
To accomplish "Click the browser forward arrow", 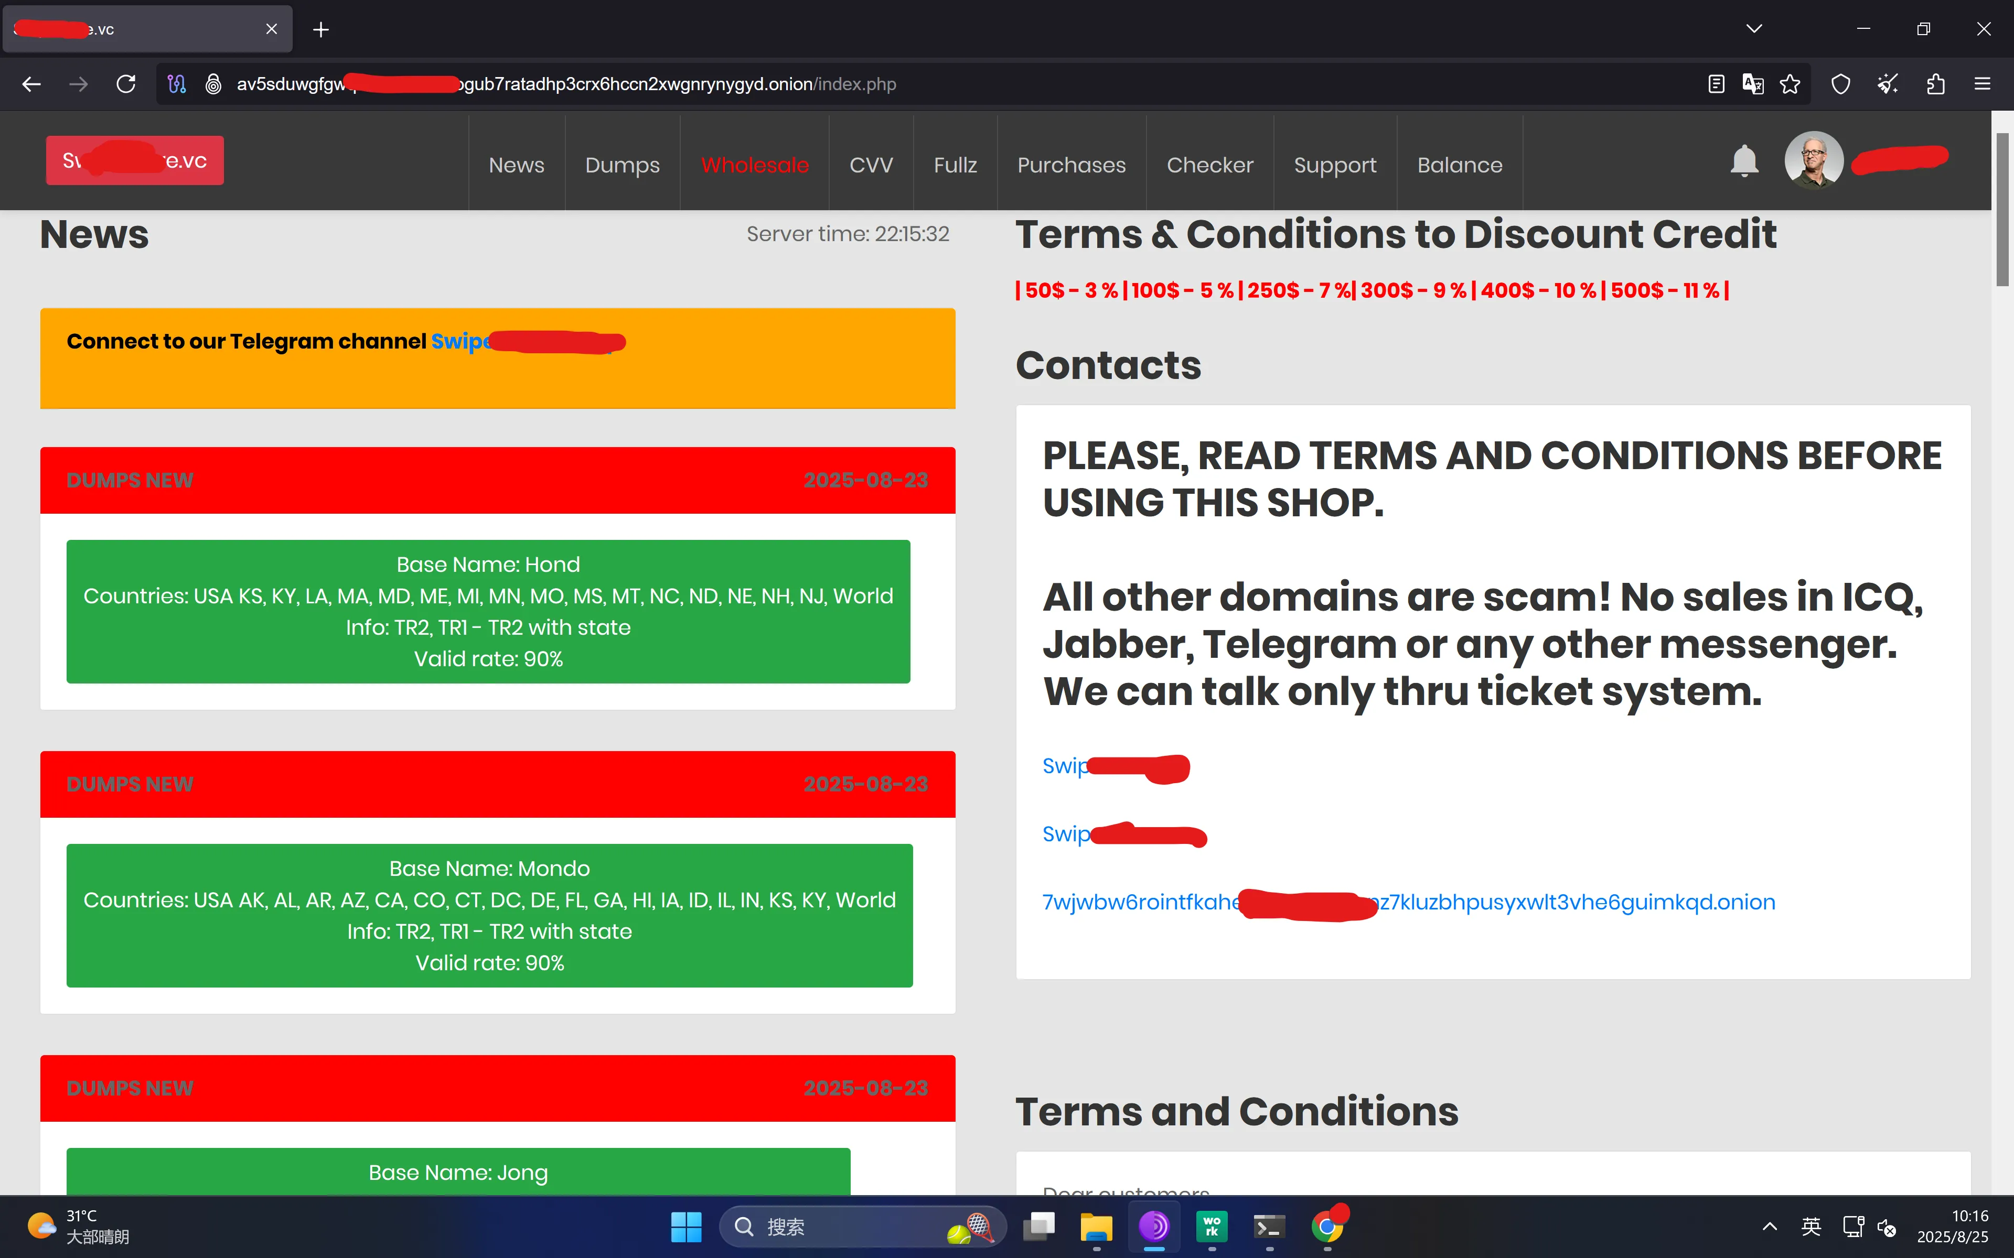I will coord(78,84).
